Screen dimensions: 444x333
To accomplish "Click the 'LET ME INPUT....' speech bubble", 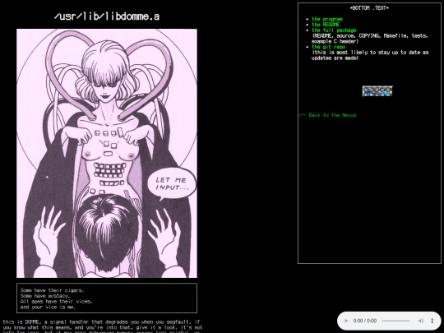I will [172, 183].
